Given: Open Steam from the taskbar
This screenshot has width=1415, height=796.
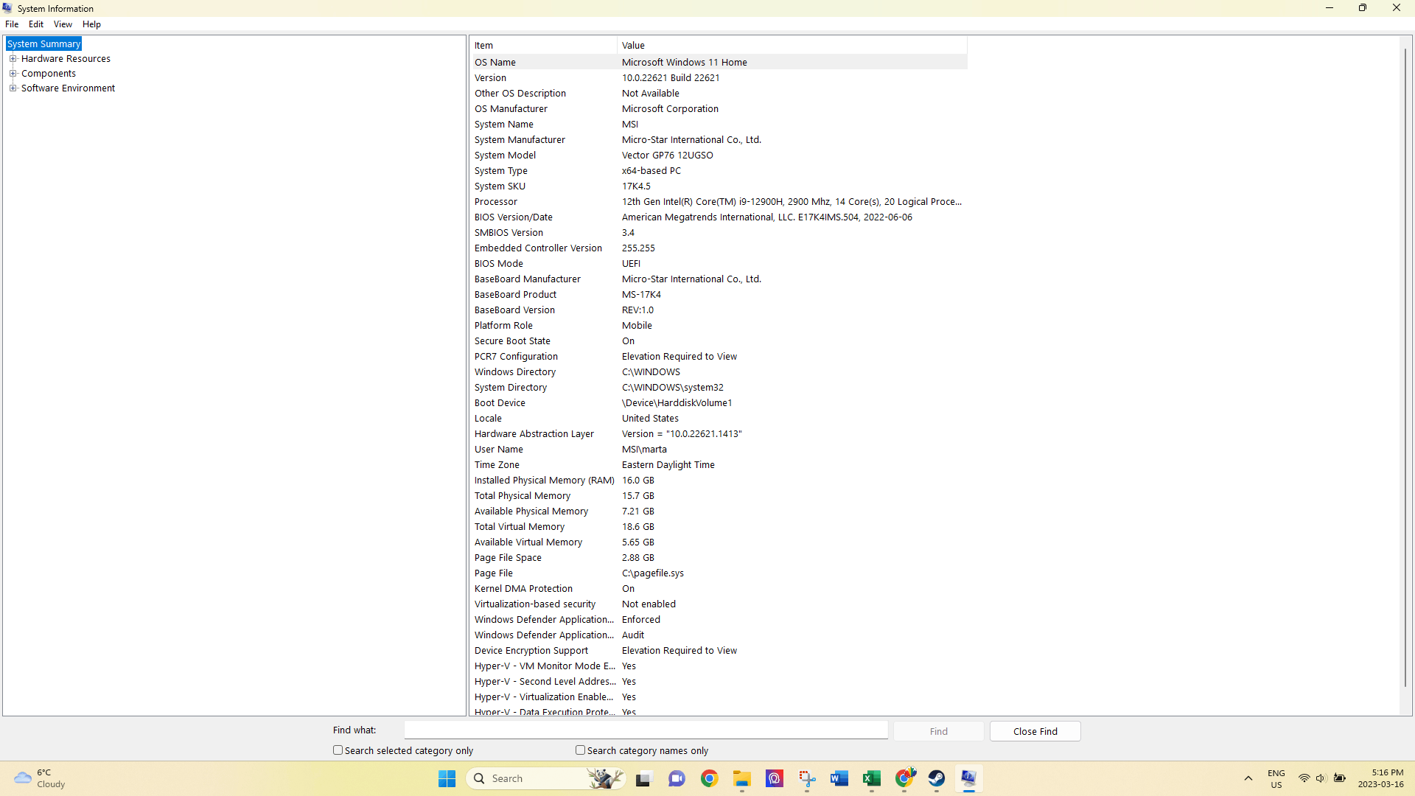Looking at the screenshot, I should (936, 778).
